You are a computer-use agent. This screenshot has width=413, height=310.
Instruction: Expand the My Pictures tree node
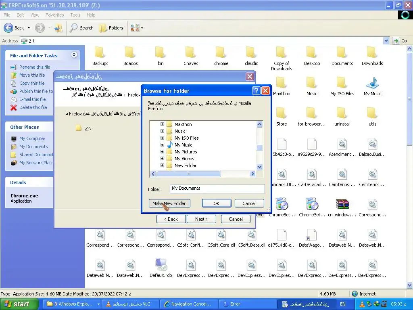tap(162, 152)
